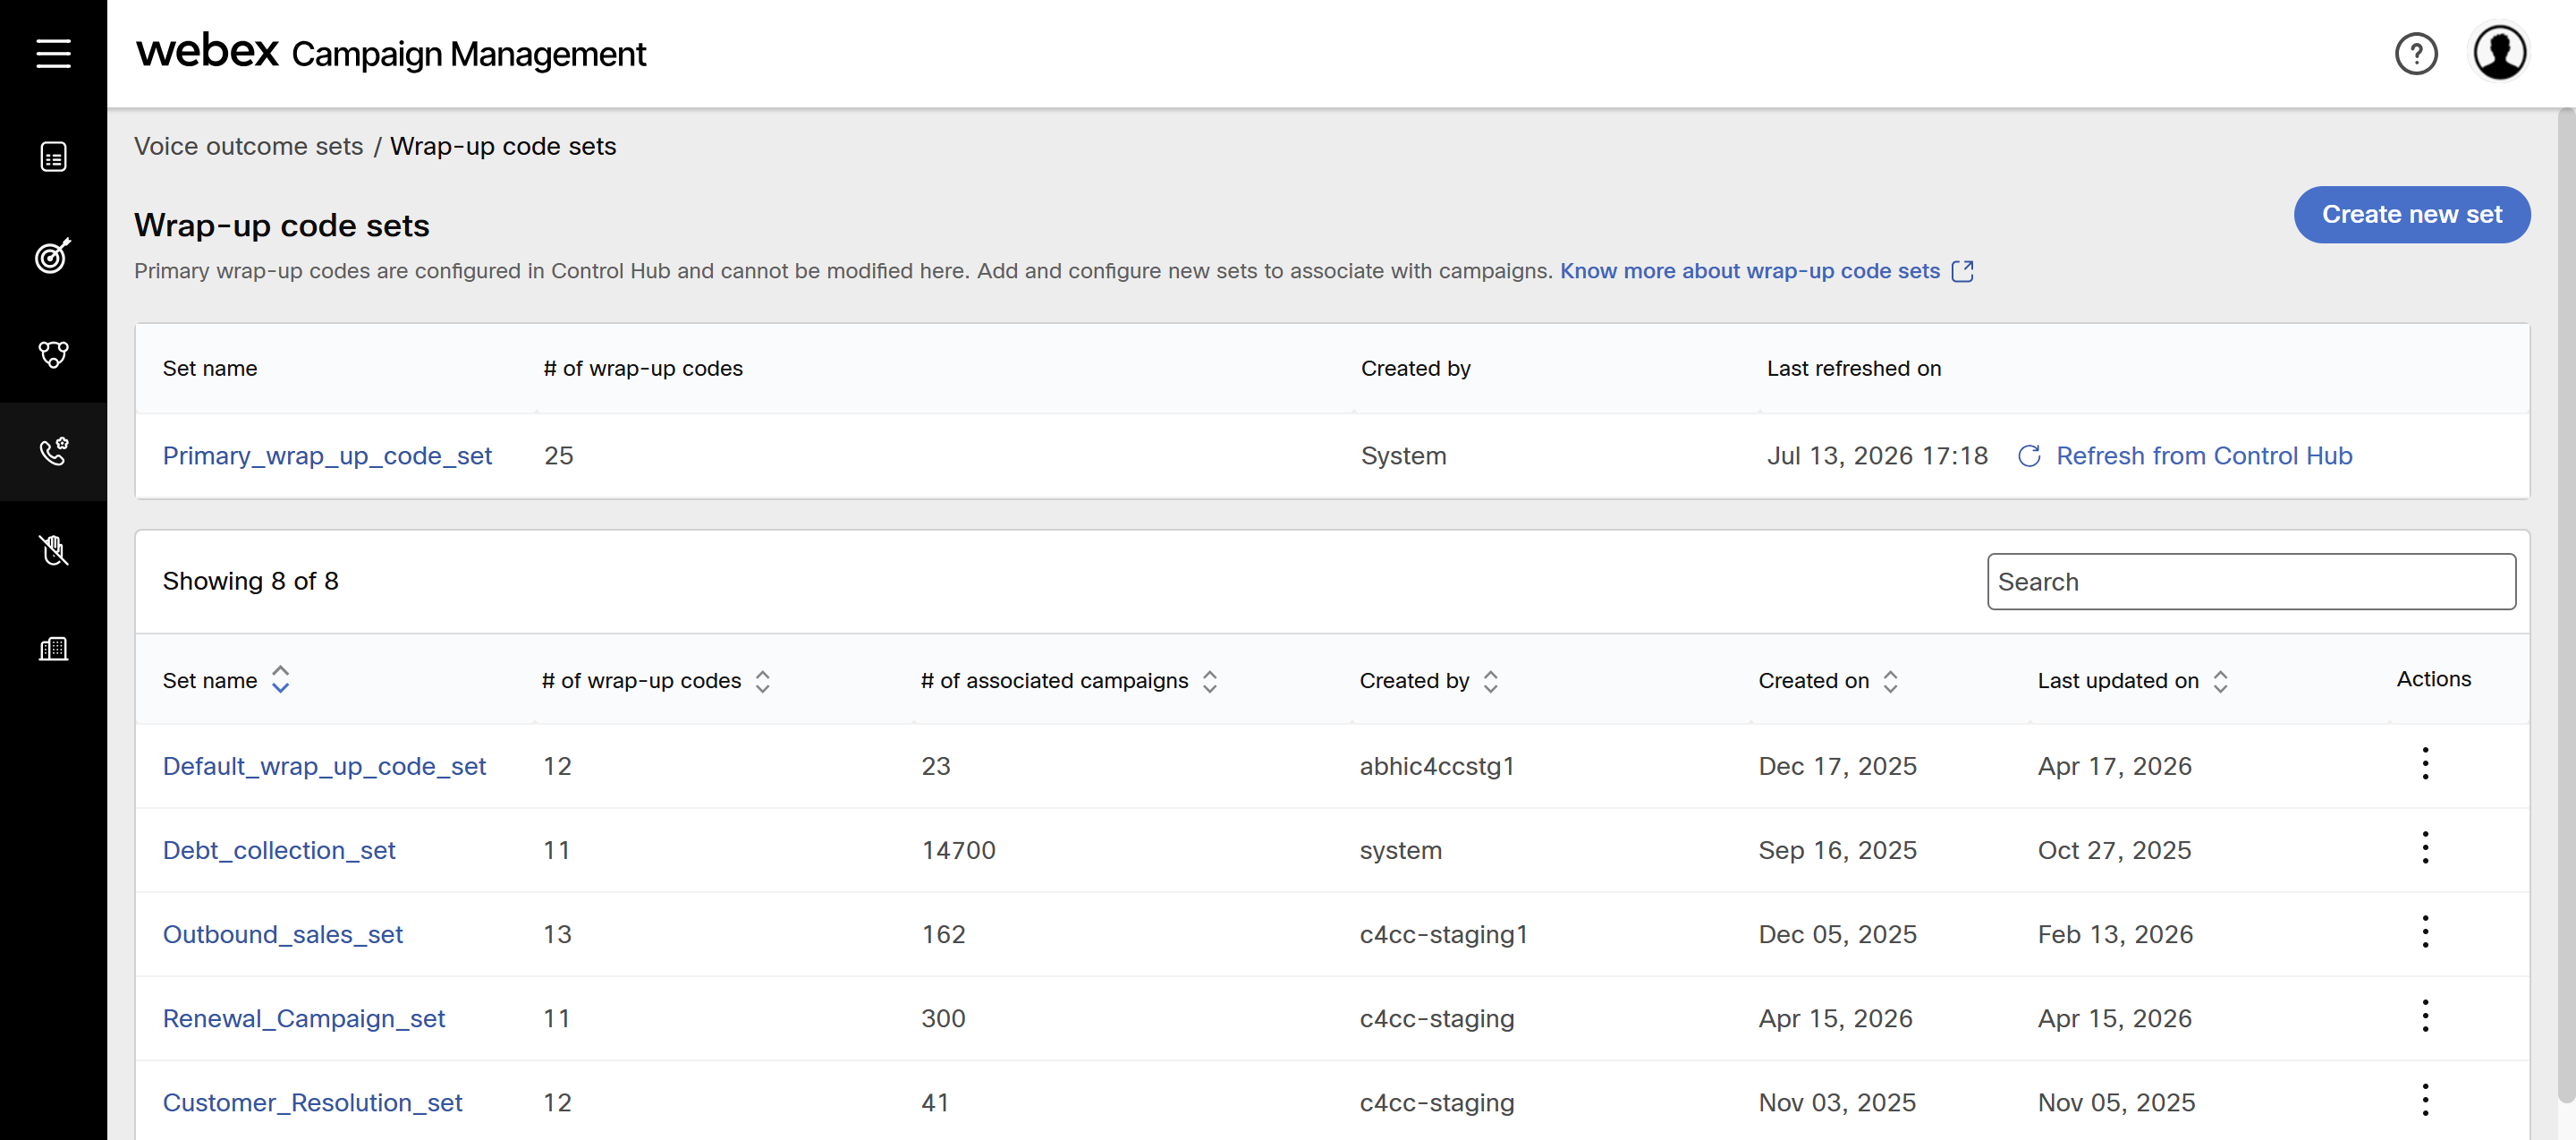Focus the Search input field
Viewport: 2576px width, 1140px height.
tap(2250, 581)
